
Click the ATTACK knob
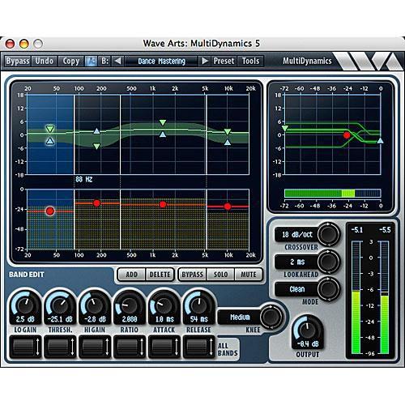point(164,305)
